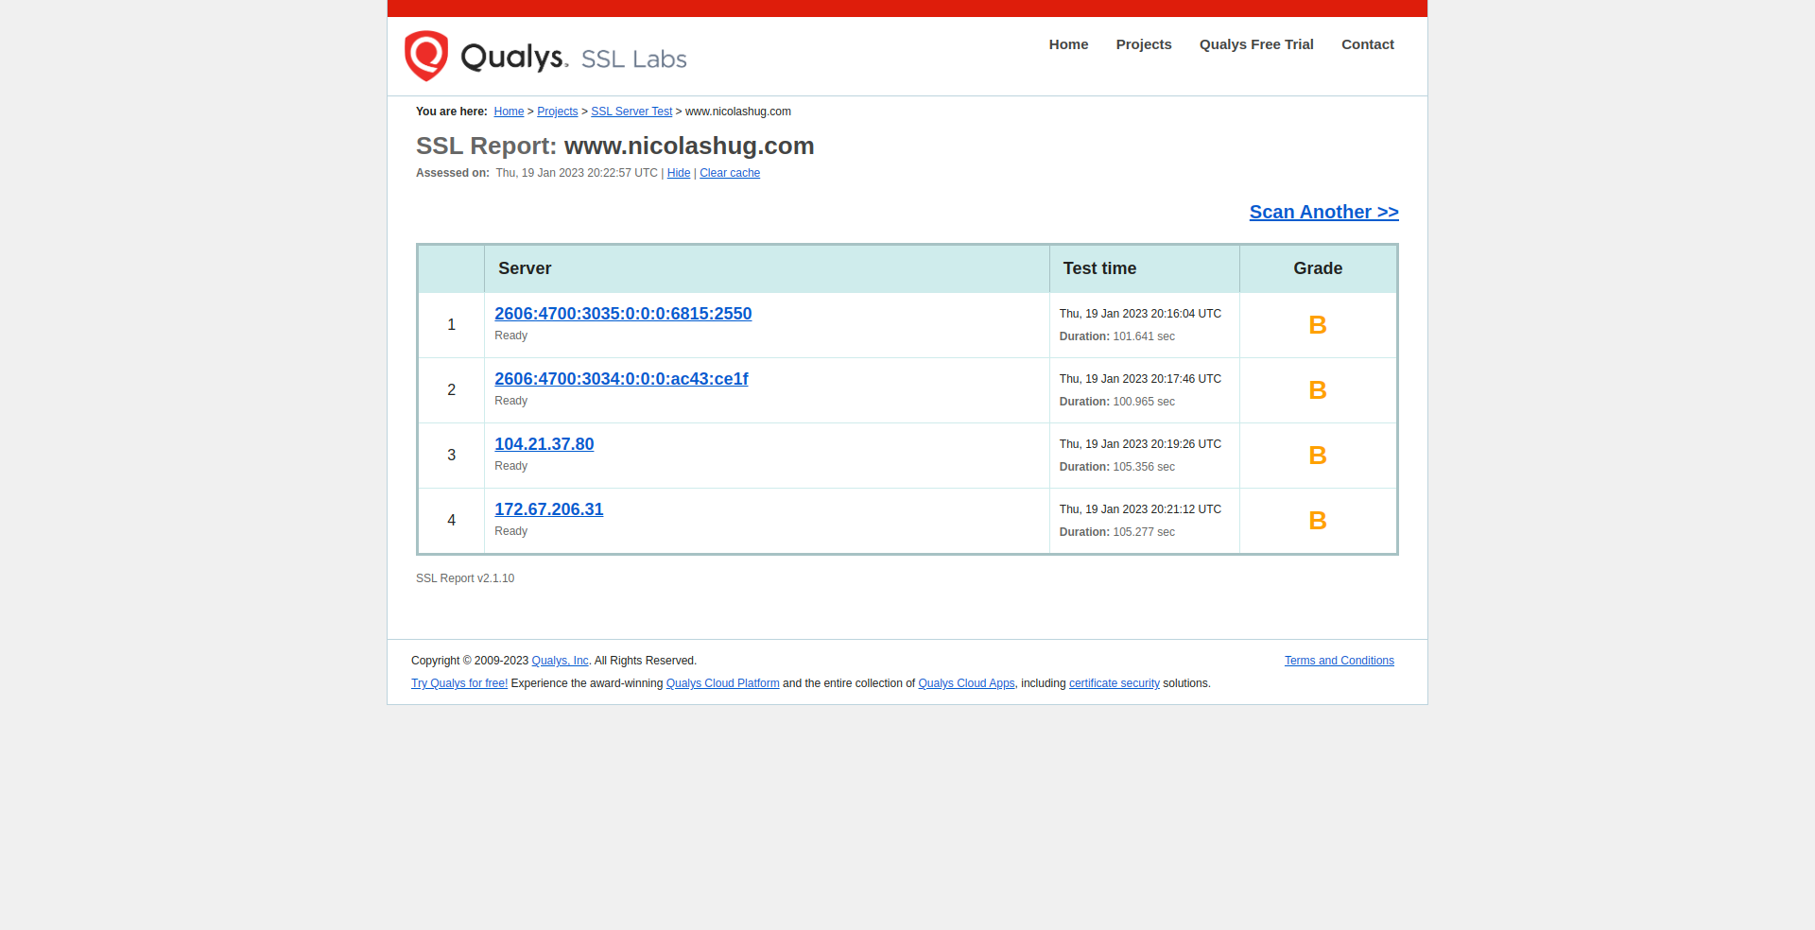The width and height of the screenshot is (1815, 930).
Task: Open Qualys Cloud Platform link
Action: tap(723, 683)
